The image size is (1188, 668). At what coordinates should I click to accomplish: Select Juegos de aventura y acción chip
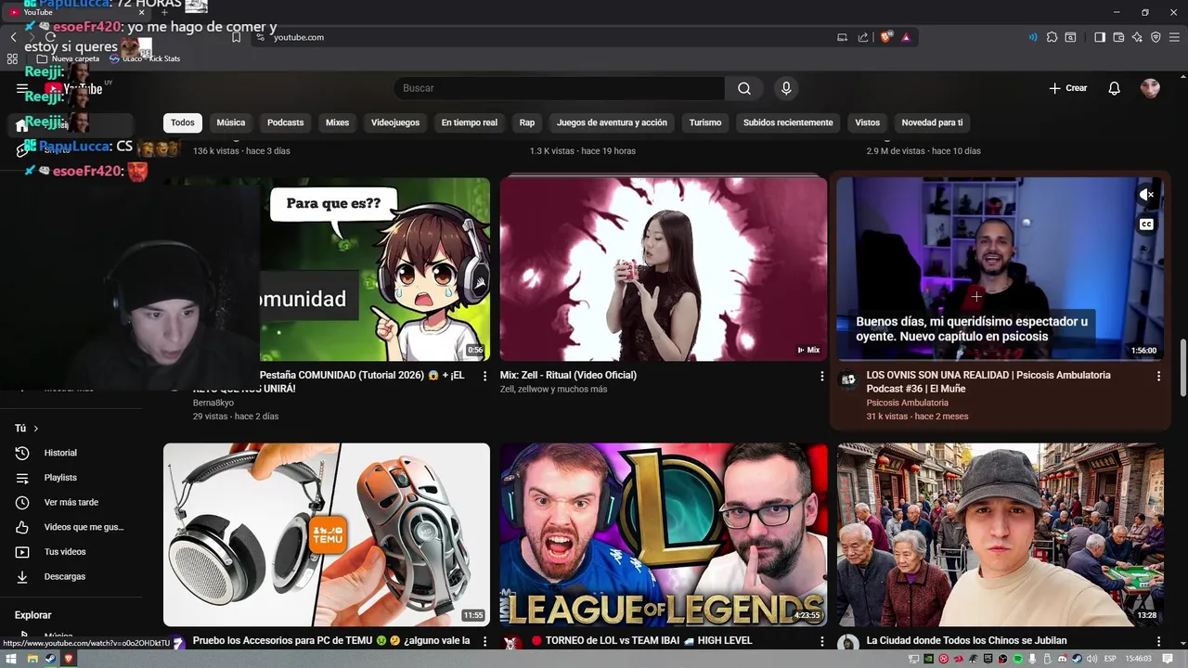612,122
